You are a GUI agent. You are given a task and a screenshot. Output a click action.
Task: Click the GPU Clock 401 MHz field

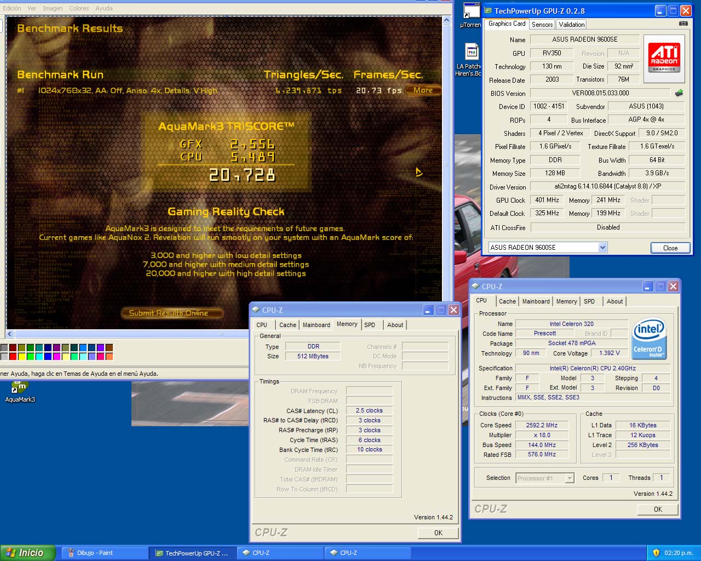click(547, 200)
